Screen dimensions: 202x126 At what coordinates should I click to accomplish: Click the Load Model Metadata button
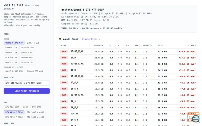(x=27, y=91)
